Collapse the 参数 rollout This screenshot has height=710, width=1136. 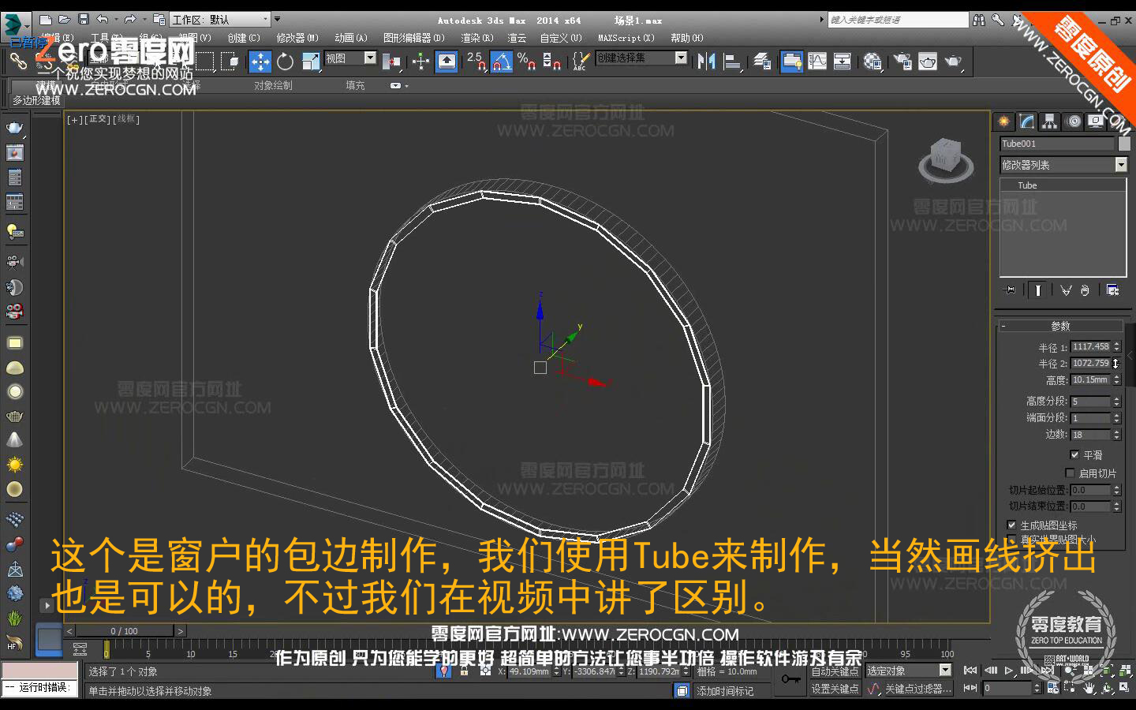point(1060,326)
